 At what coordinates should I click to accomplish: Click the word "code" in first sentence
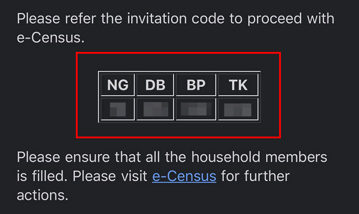click(x=208, y=18)
